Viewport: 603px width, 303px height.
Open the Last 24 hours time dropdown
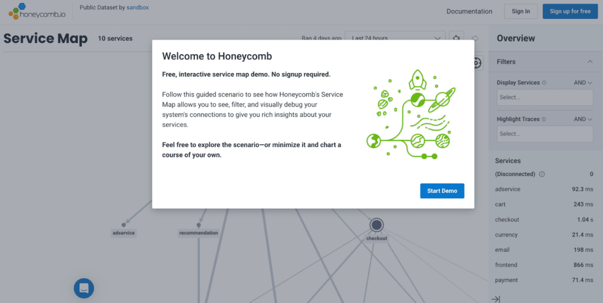pos(395,38)
